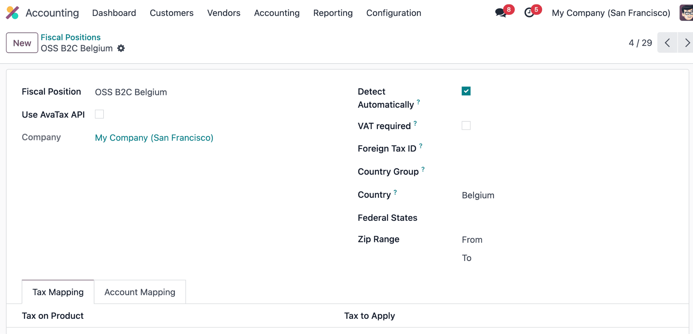Click the empty Federal States field
The height and width of the screenshot is (334, 693).
click(x=567, y=218)
